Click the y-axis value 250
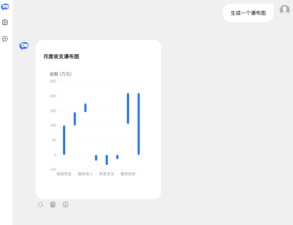Viewport: 293px width, 225px height. coord(53,81)
